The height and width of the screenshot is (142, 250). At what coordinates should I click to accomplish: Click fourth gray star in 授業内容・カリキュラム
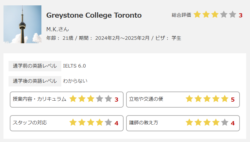point(100,99)
